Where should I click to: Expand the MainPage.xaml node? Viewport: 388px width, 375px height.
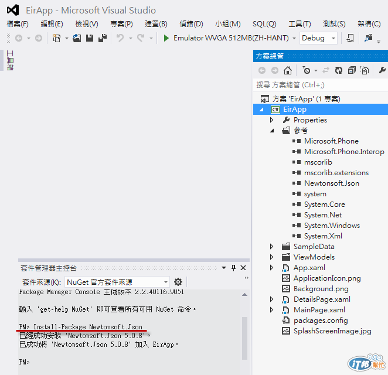272,310
